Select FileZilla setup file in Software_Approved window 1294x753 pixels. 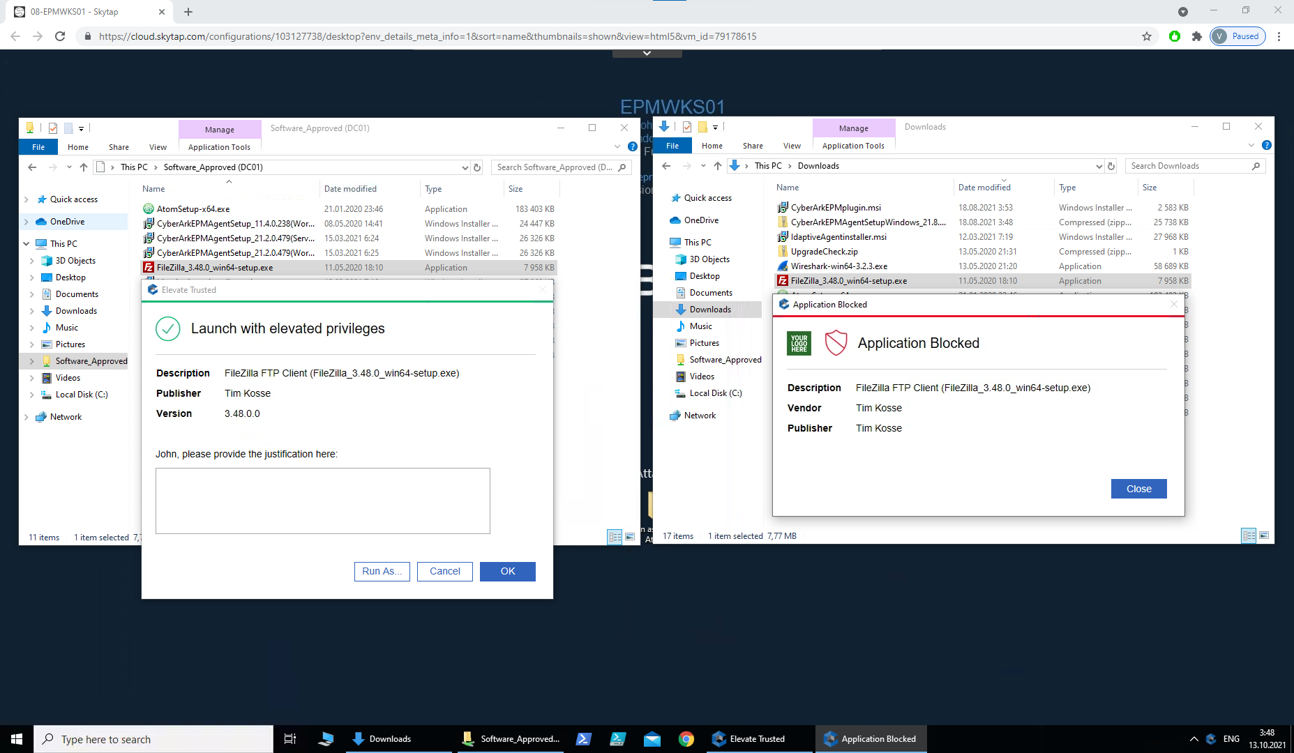coord(215,267)
